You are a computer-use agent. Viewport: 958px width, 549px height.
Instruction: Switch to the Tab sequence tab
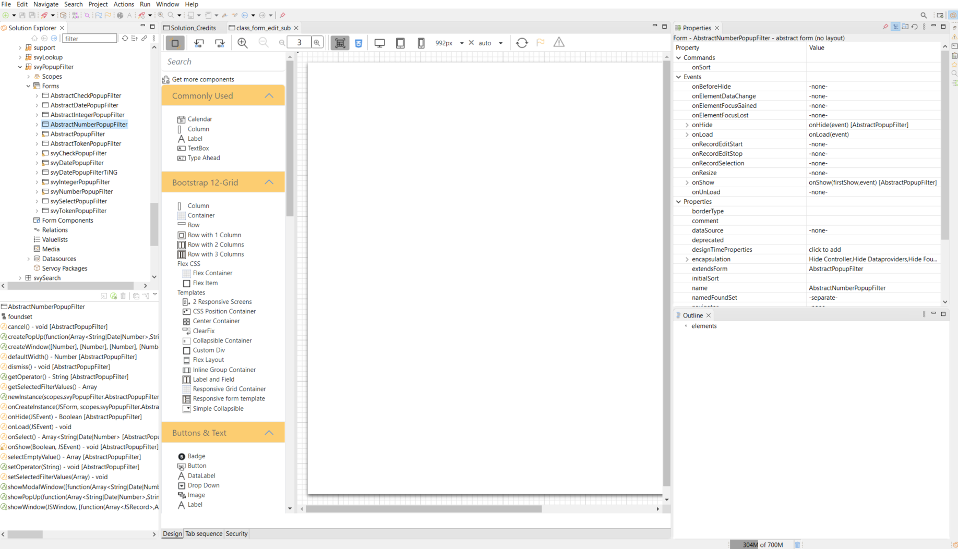click(x=203, y=533)
